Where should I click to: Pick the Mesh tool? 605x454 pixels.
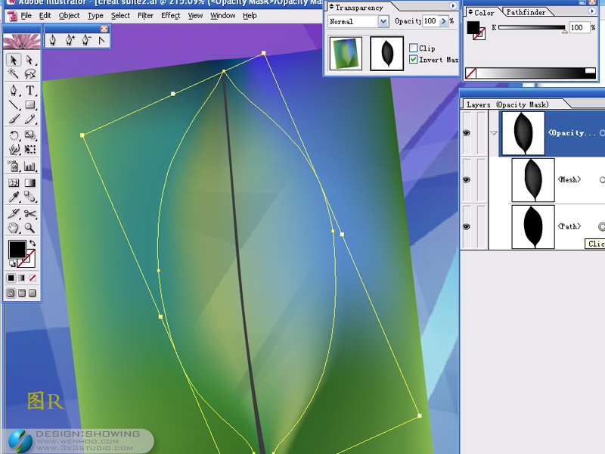[x=14, y=182]
